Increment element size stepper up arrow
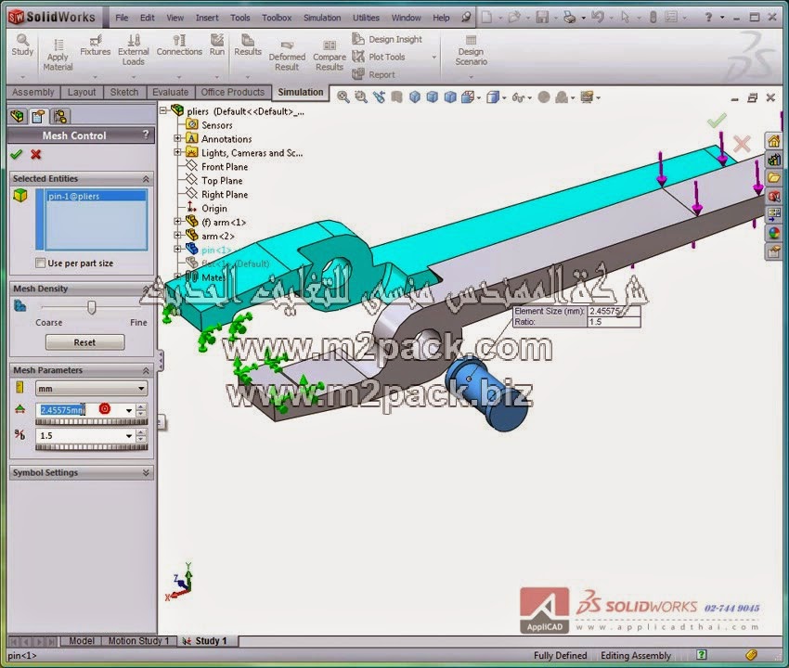This screenshot has width=789, height=668. [141, 407]
